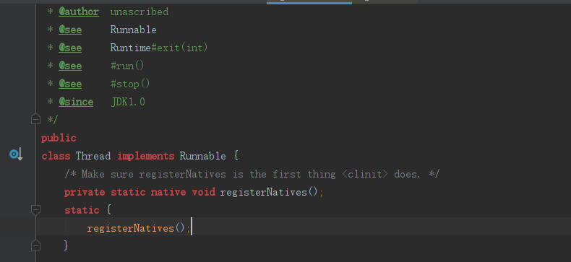Click the fold marker at the static block's closing brace

pyautogui.click(x=35, y=245)
